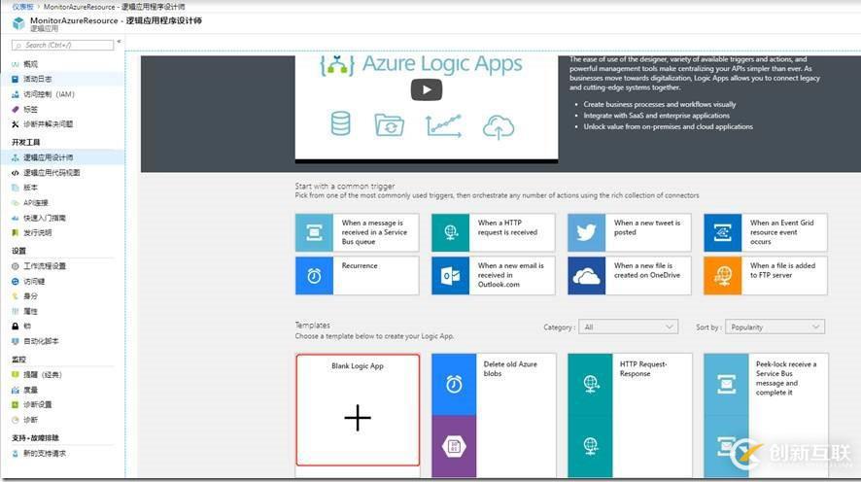Click the 身分 identity key icon

pyautogui.click(x=15, y=296)
